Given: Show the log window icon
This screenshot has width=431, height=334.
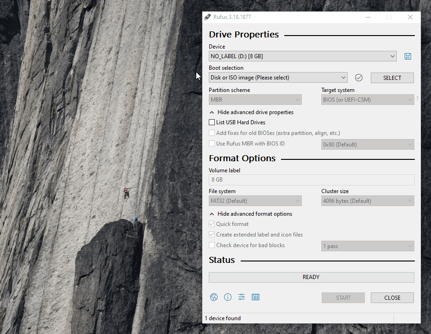Looking at the screenshot, I should [x=256, y=297].
